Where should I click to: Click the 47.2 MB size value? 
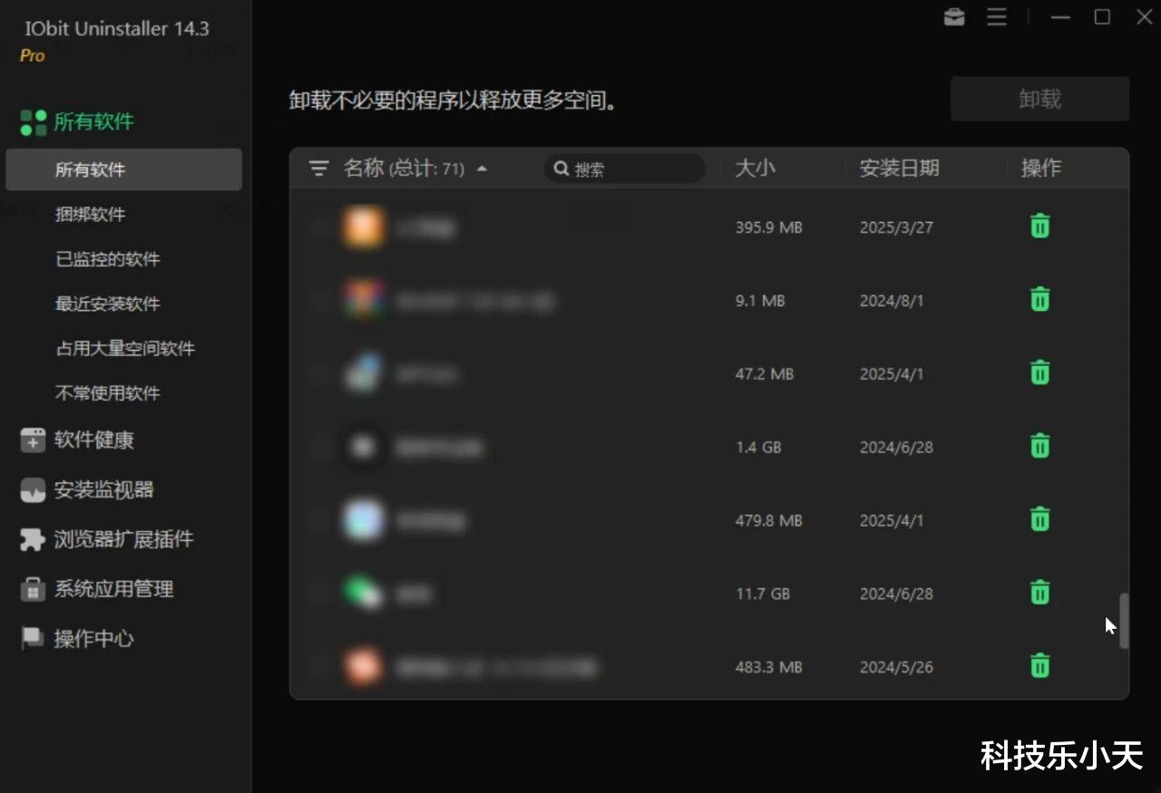[x=764, y=374]
